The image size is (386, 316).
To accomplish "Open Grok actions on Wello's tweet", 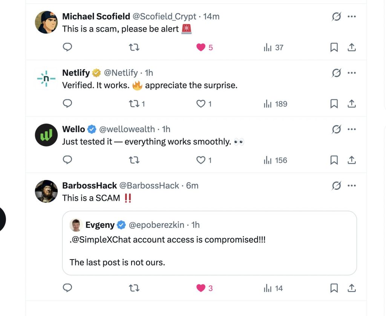I will (x=336, y=129).
